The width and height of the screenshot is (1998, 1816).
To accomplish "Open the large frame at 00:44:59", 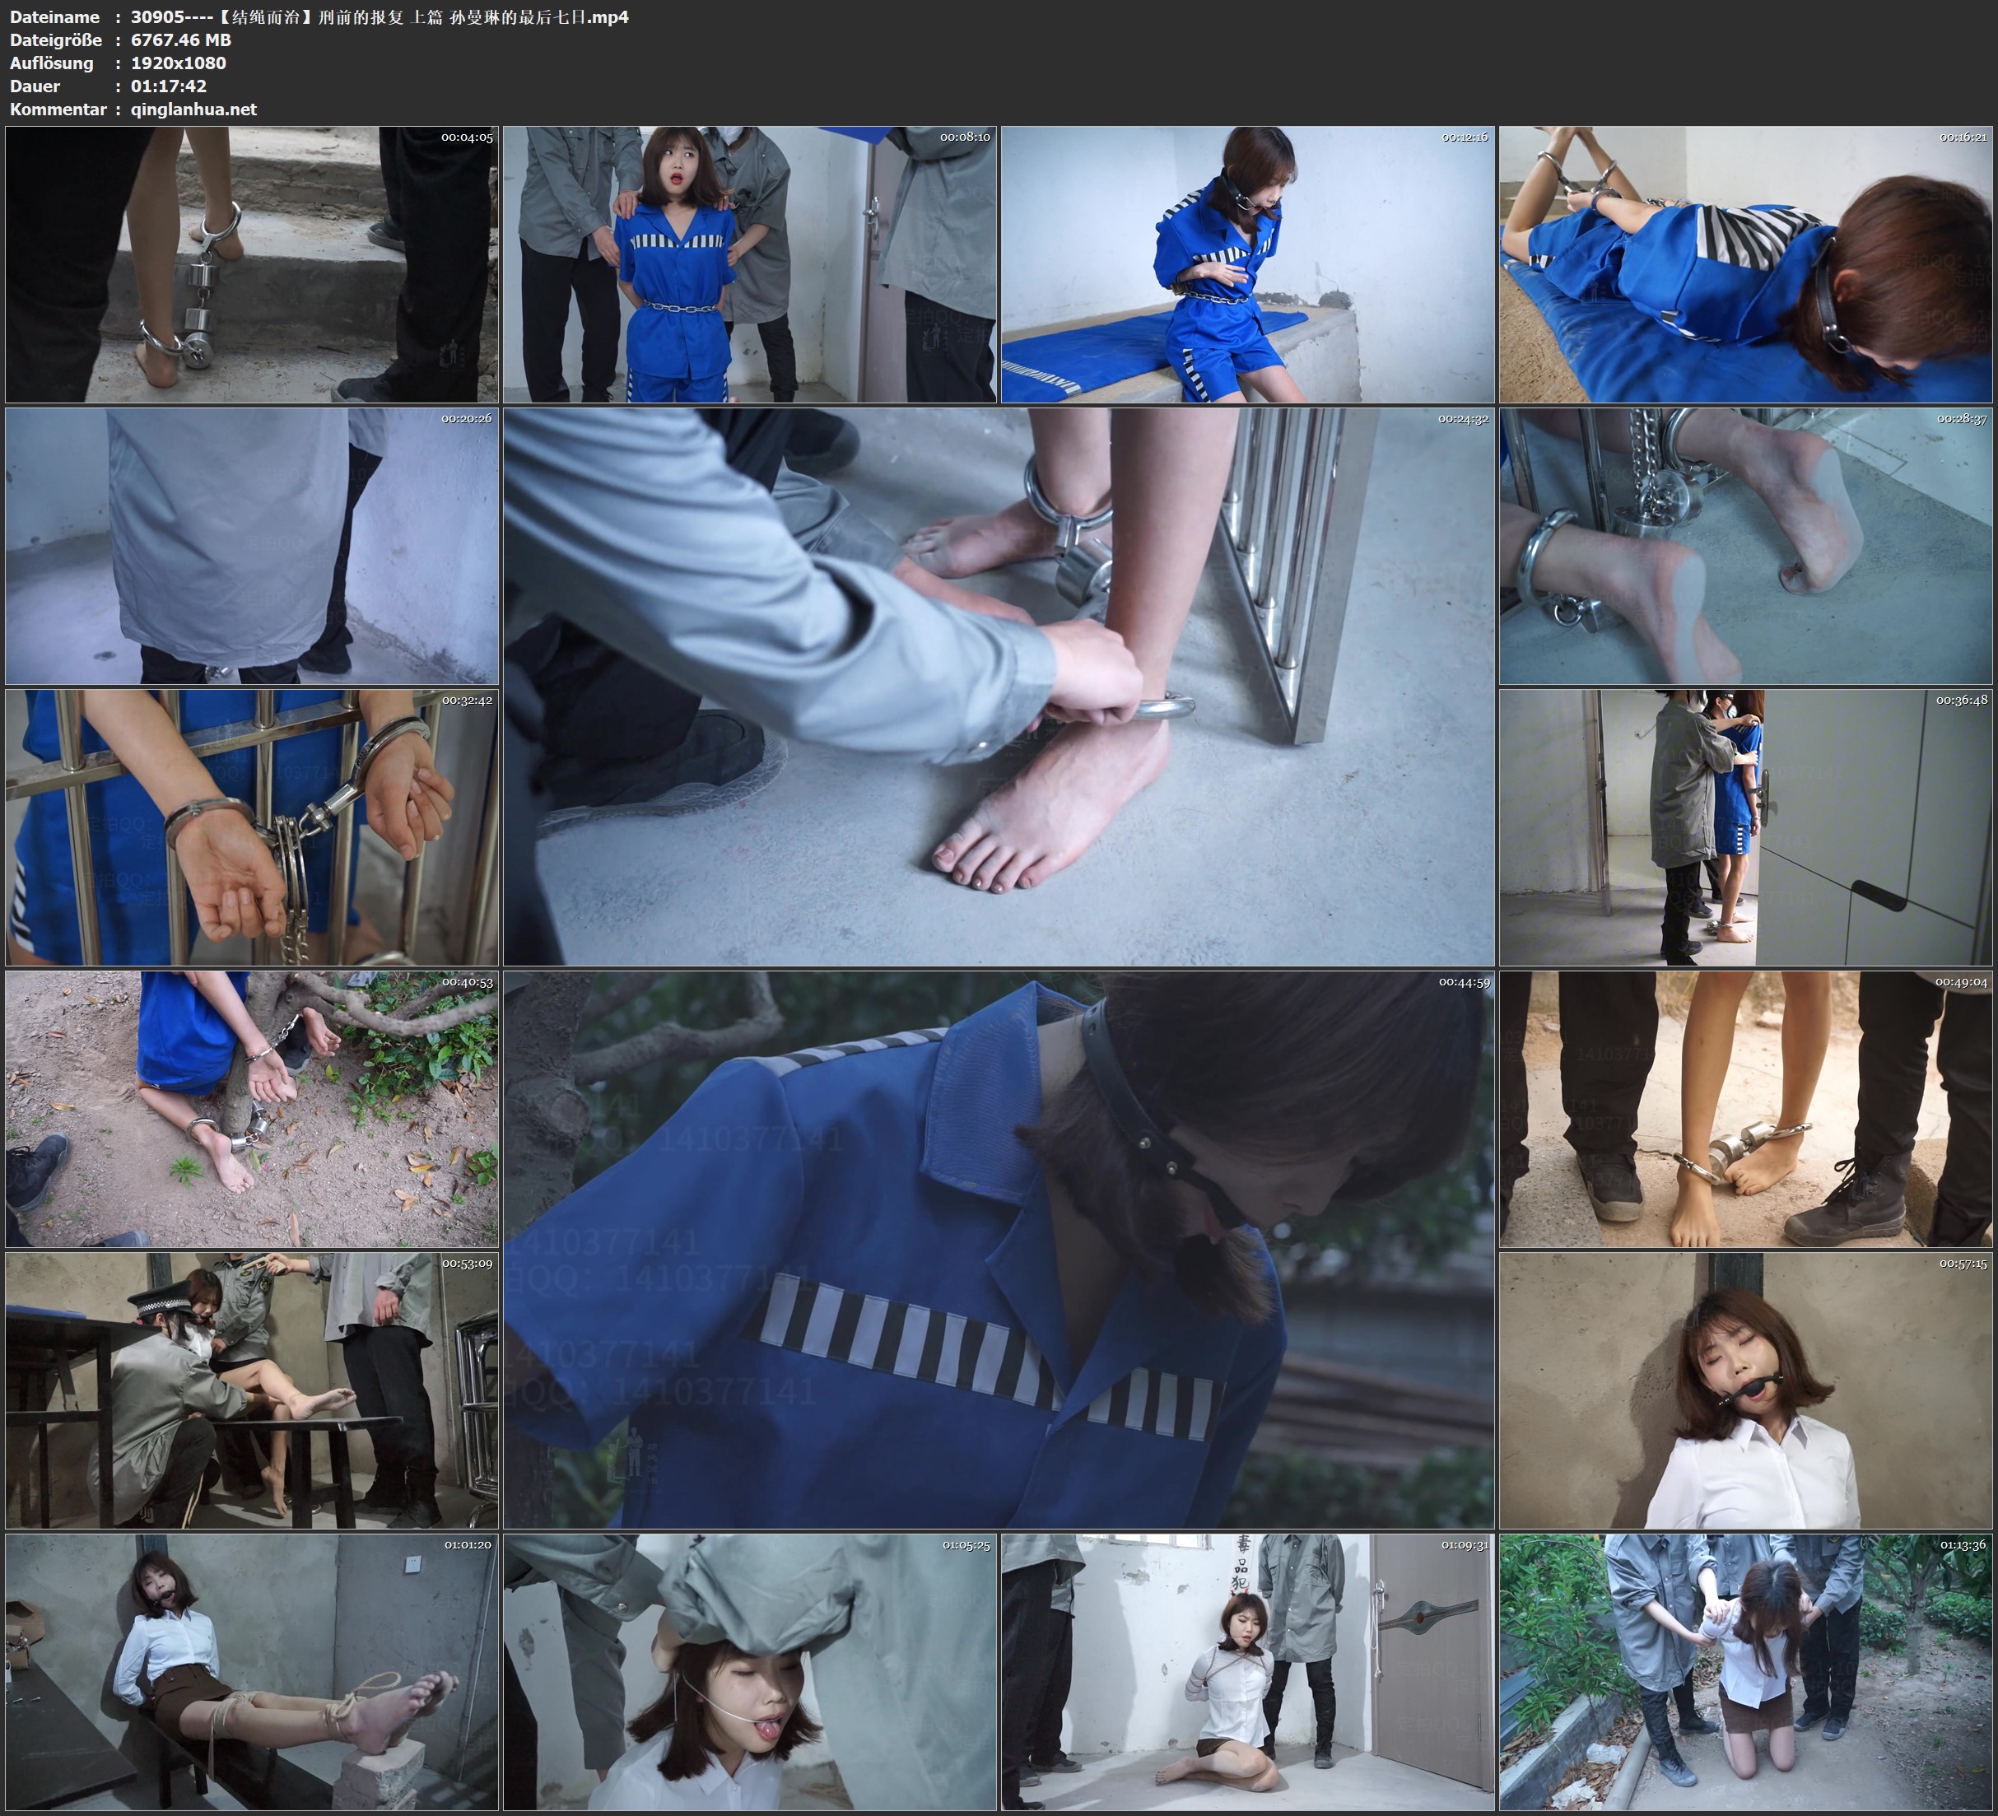I will [998, 1249].
